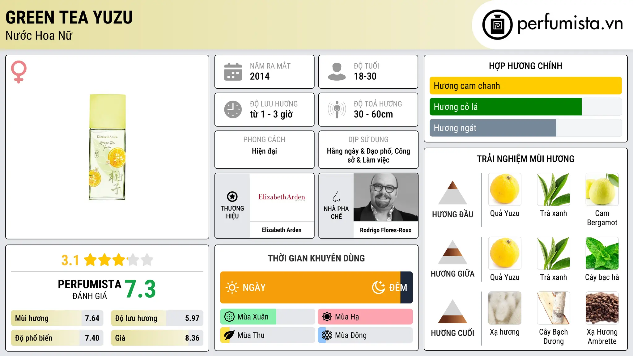Click the flower icon for Mùa Xuân
The height and width of the screenshot is (356, 633).
[x=229, y=317]
